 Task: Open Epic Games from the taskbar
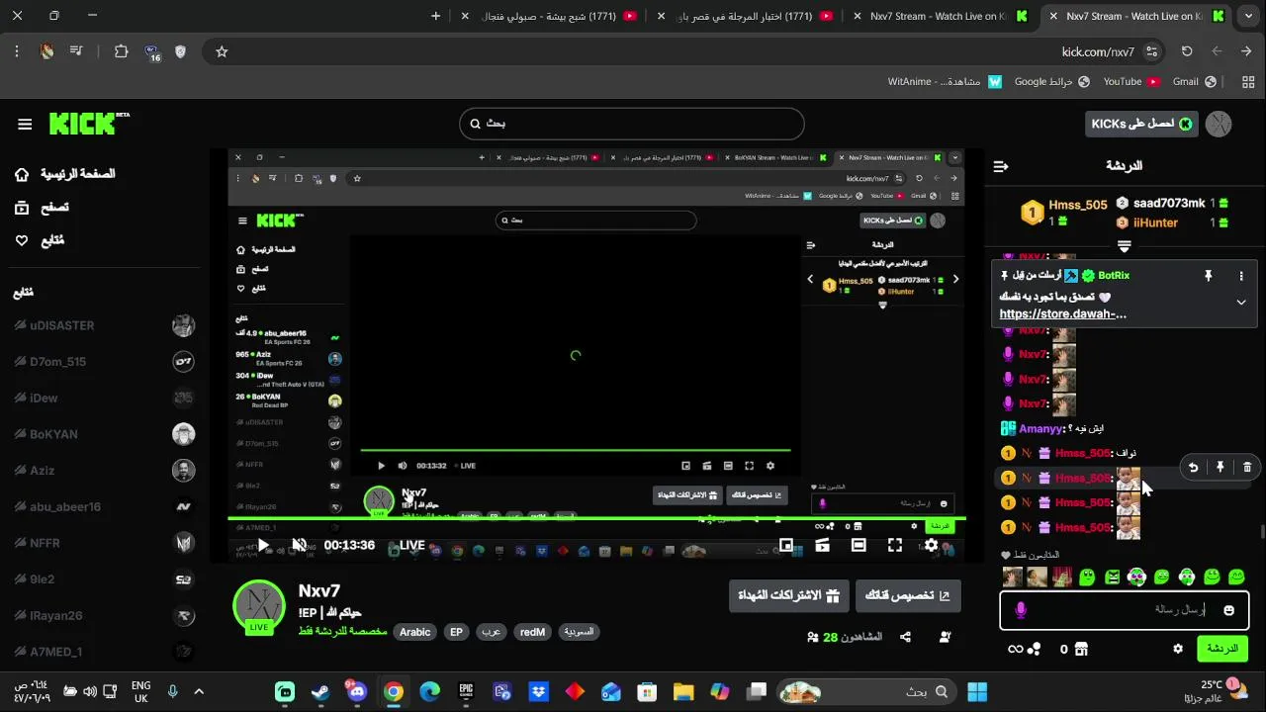coord(466,691)
